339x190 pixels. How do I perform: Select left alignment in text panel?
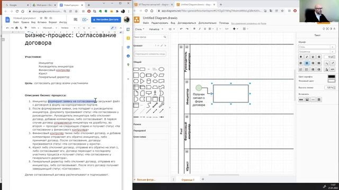[301, 63]
